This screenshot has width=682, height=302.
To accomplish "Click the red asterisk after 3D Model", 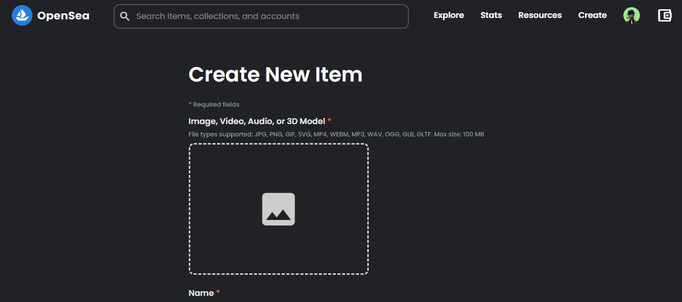I will point(329,120).
